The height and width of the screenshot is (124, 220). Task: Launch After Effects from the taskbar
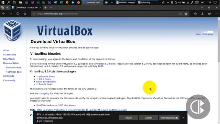point(26,2)
